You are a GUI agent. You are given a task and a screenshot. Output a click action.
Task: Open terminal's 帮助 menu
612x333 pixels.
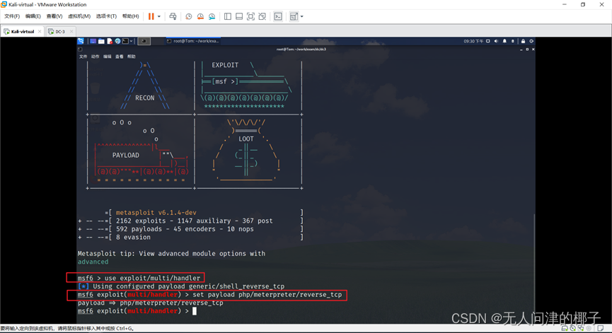pyautogui.click(x=131, y=57)
